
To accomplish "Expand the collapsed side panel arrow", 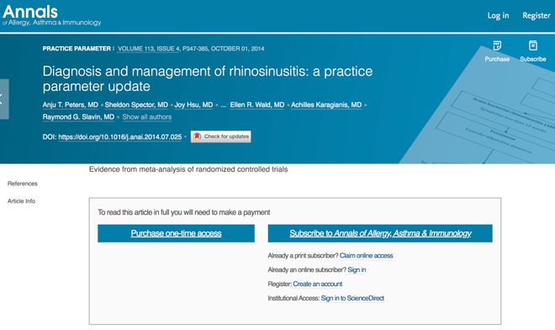I will click(x=4, y=98).
